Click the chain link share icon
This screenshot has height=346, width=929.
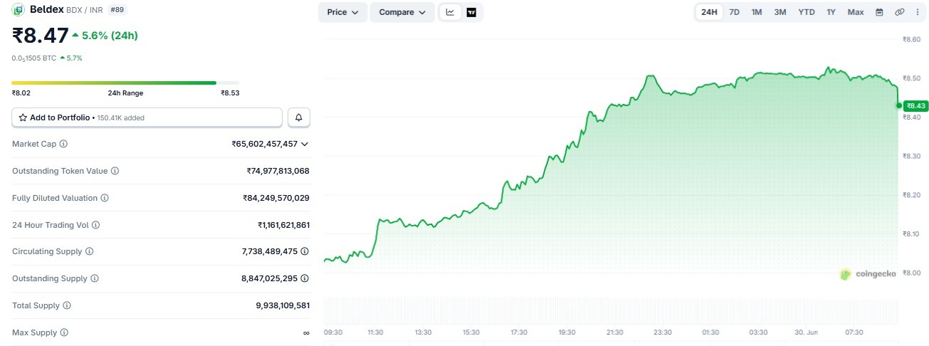[x=899, y=12]
